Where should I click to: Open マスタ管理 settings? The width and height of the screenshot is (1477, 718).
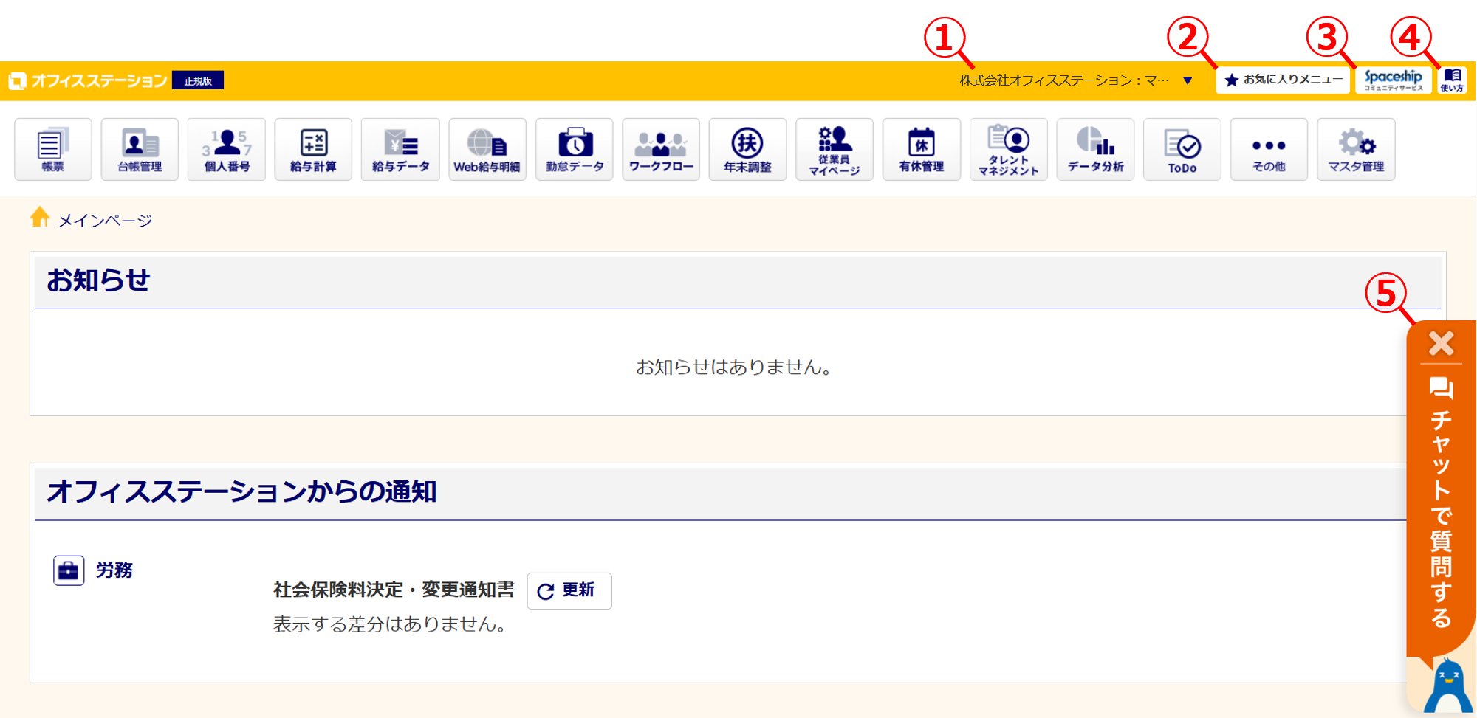coord(1356,149)
